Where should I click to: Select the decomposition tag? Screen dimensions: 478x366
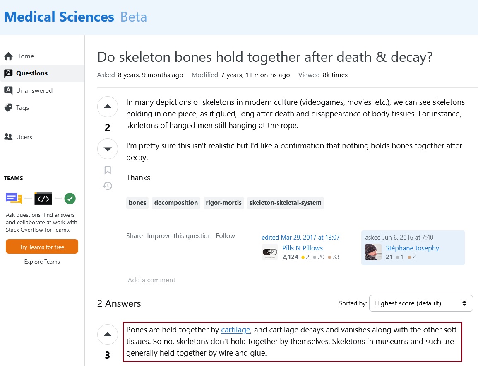click(176, 203)
